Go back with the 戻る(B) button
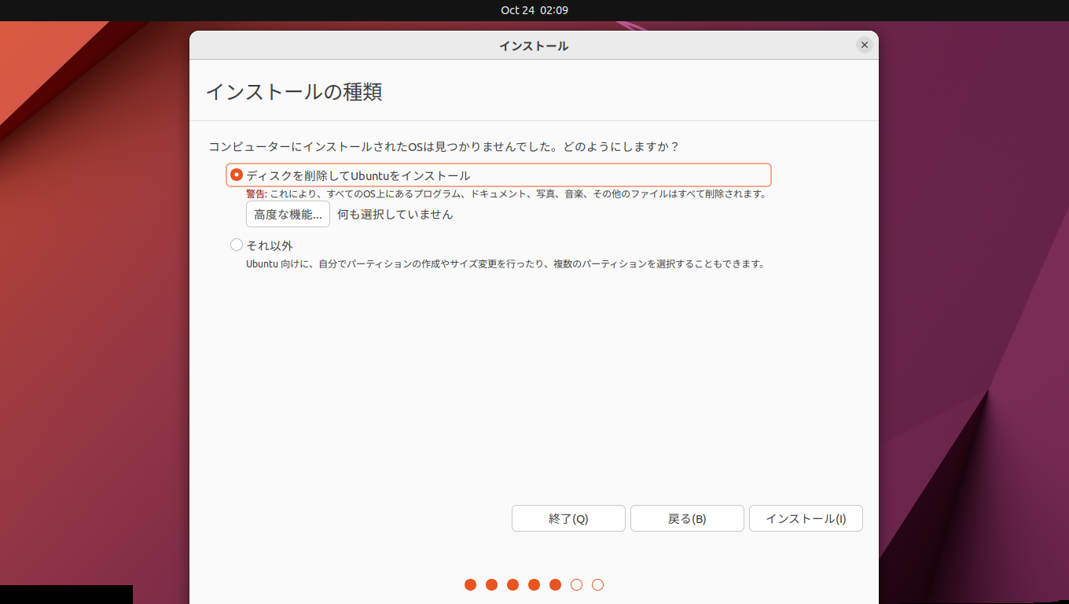Viewport: 1069px width, 604px height. tap(687, 518)
